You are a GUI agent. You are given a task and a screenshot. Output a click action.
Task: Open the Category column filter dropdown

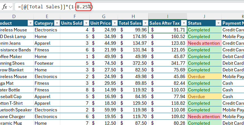(57, 23)
